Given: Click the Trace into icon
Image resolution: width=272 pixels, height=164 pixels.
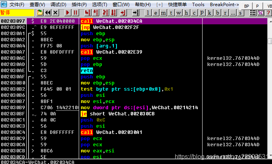Looking at the screenshot, I should click(105, 13).
